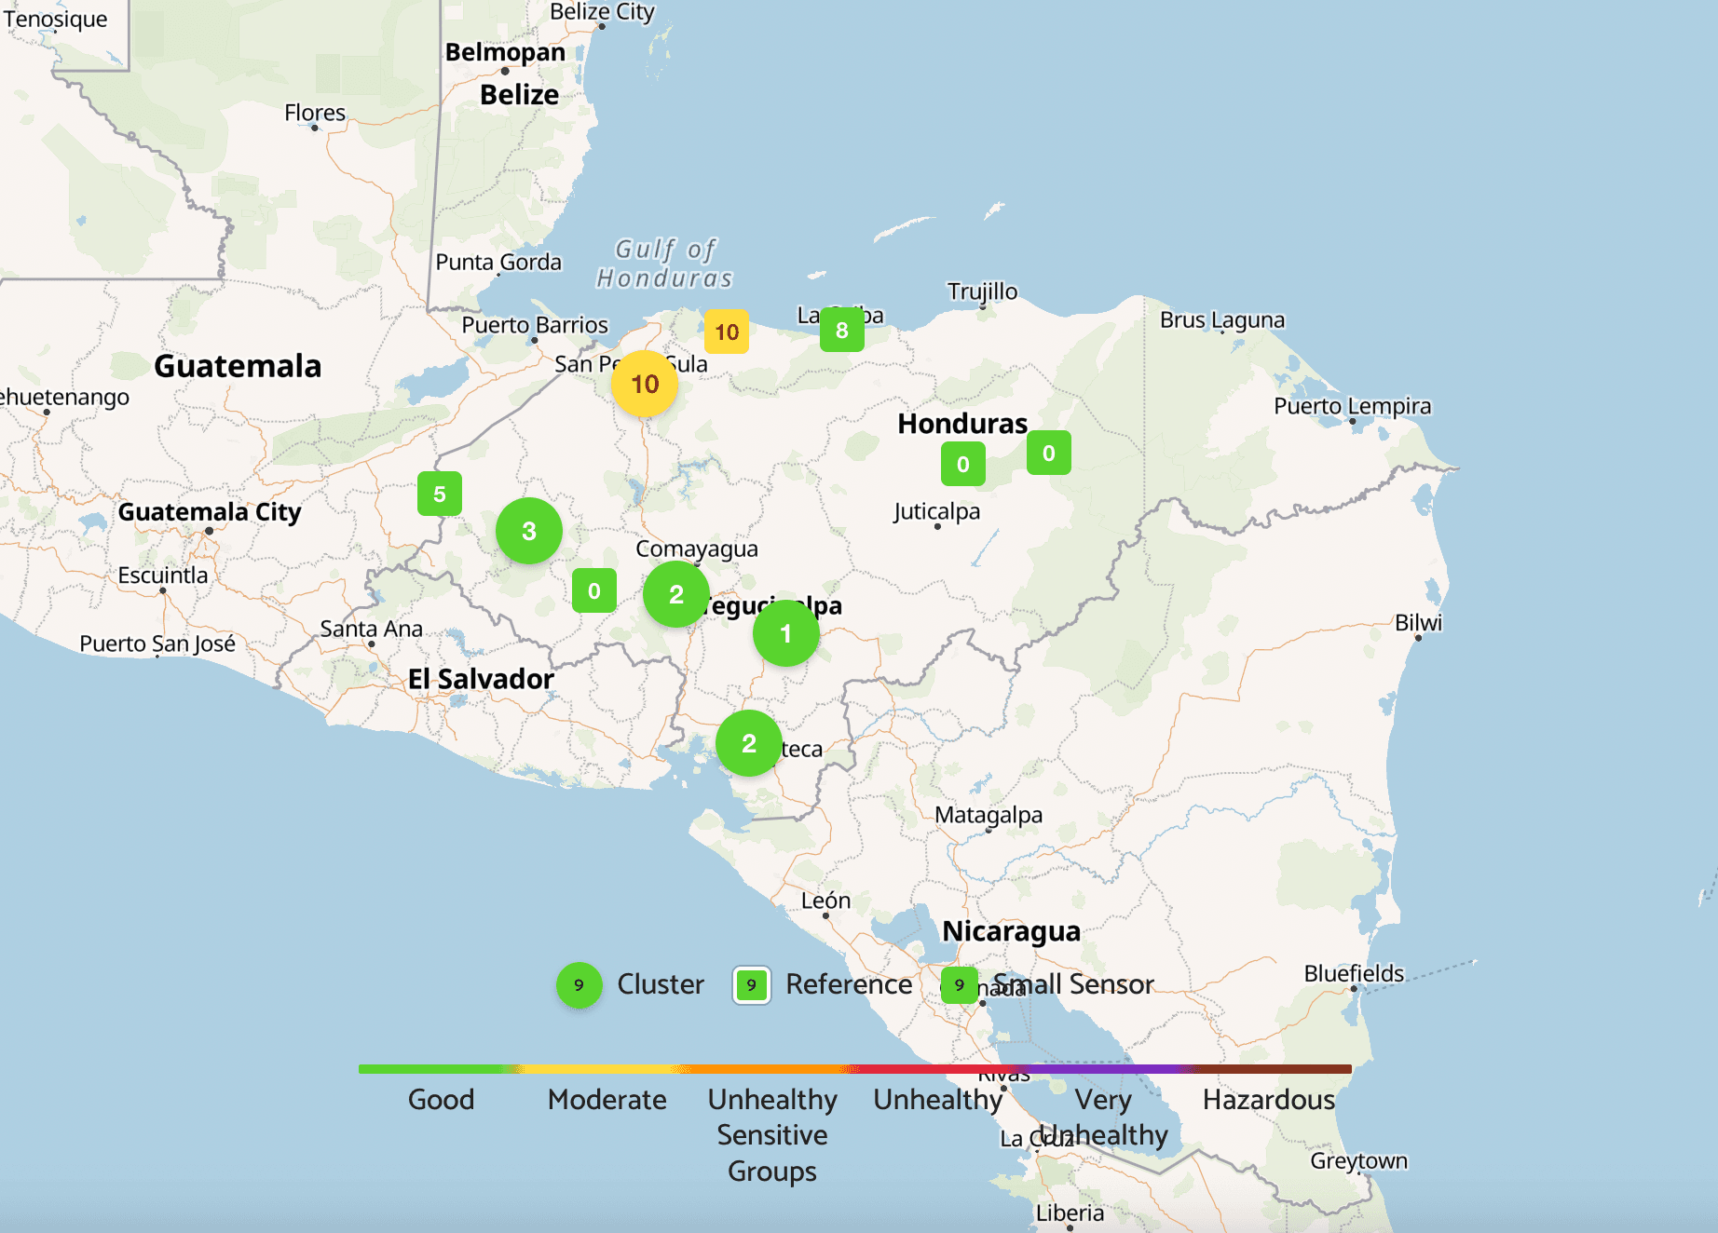
Task: Click the rightmost 0 reference sensor east of Juticalpa
Action: click(x=1048, y=454)
